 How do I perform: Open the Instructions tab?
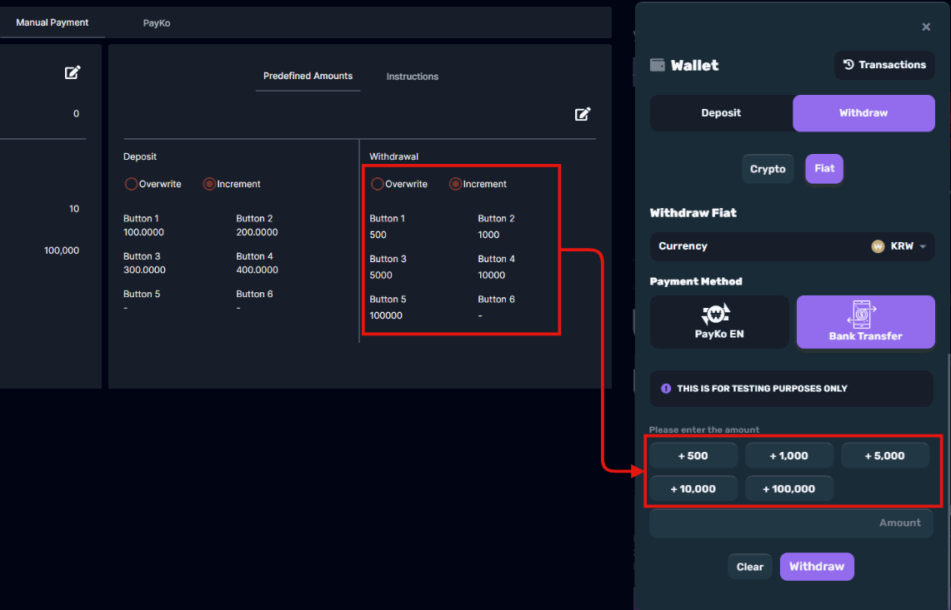pyautogui.click(x=413, y=77)
